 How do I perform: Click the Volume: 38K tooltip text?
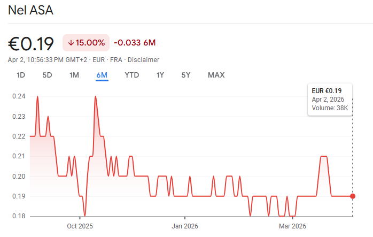click(x=330, y=108)
